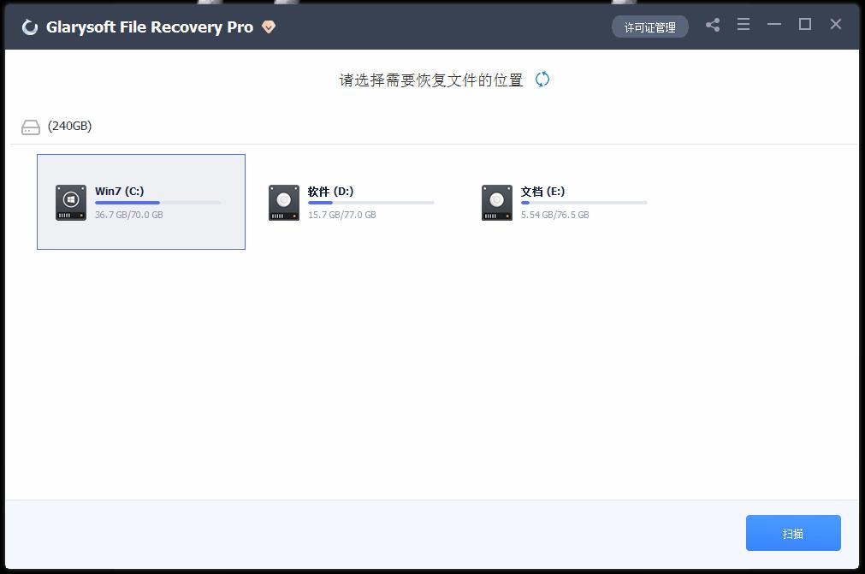Screen dimensions: 865x574
Task: Click the D: drive usage bar
Action: click(x=371, y=203)
